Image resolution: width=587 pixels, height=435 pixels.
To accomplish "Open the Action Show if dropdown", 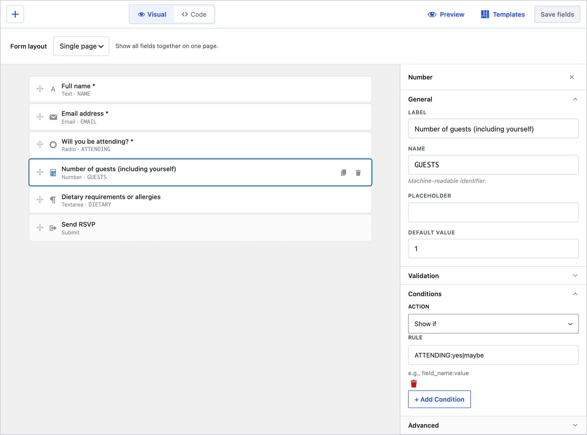I will pos(493,324).
